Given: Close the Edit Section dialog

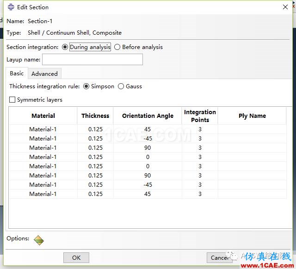Looking at the screenshot, I should coord(285,7).
